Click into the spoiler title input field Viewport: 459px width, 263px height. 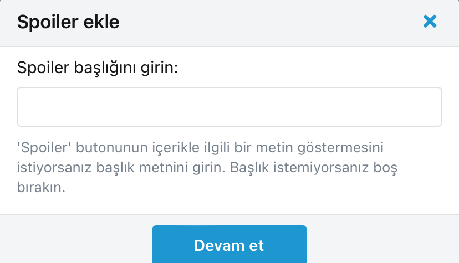pos(229,107)
